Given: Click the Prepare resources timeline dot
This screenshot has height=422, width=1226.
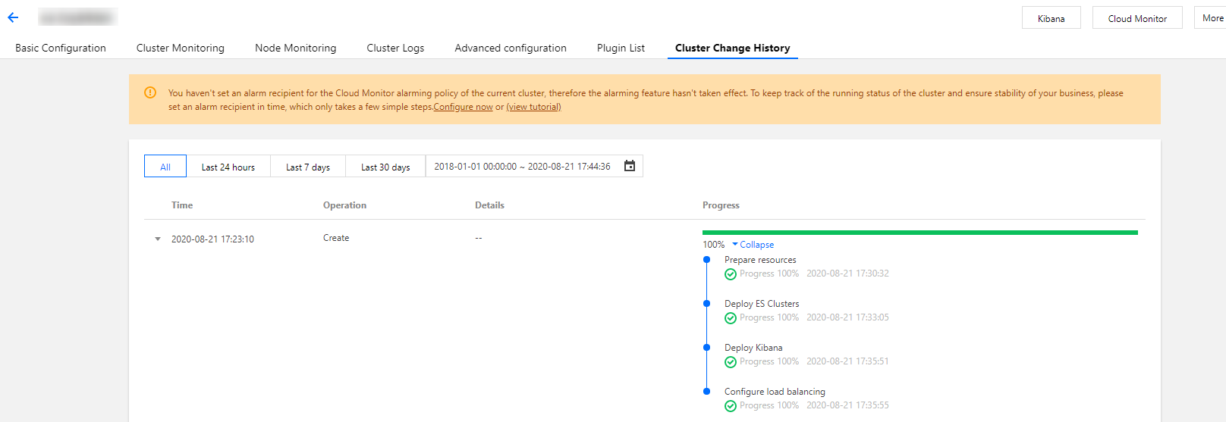Looking at the screenshot, I should pyautogui.click(x=706, y=260).
